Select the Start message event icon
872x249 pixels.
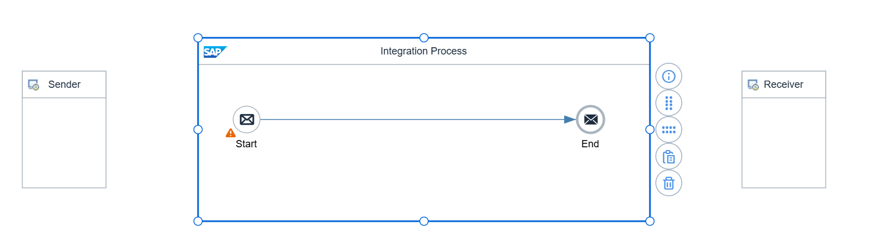pos(247,119)
